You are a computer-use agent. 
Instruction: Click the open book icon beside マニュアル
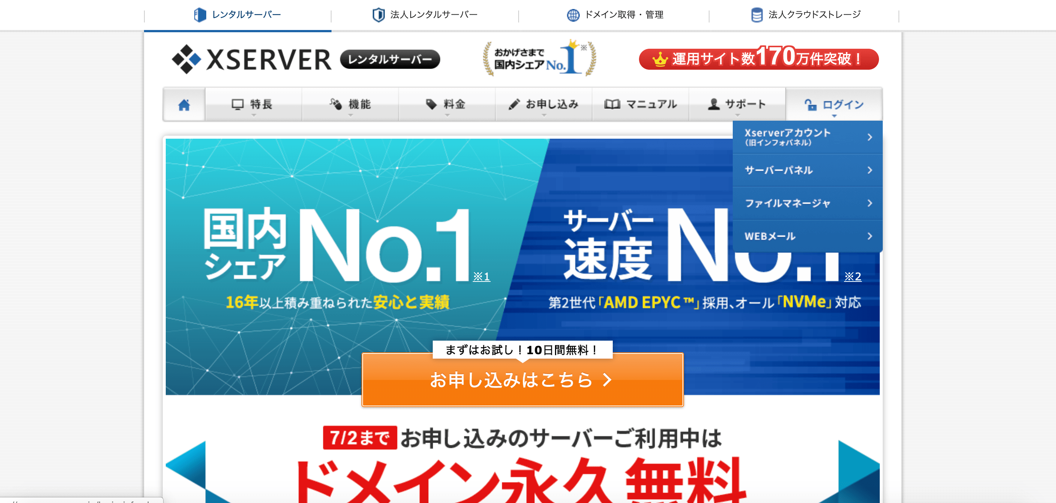point(612,104)
